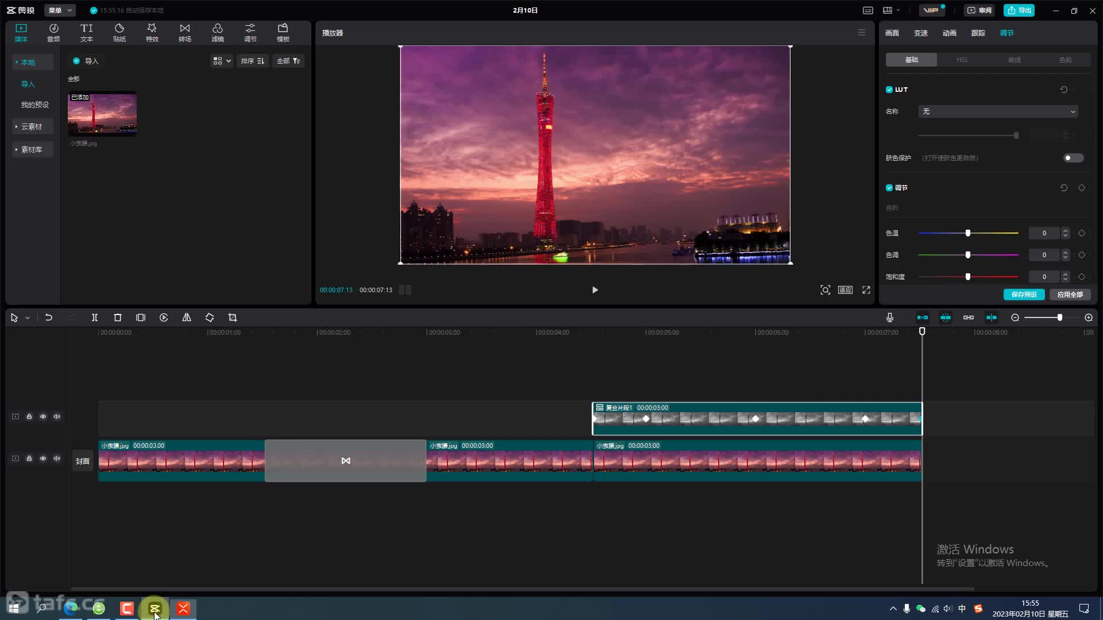Expand the selection tool mode arrow
Screen dimensions: 1103x620
tap(28, 317)
